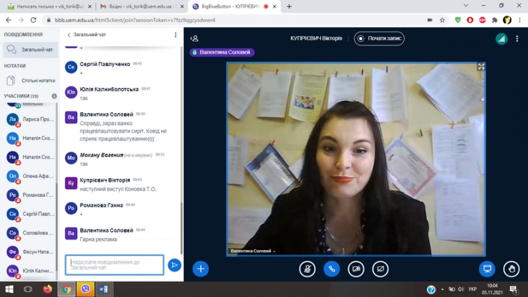Toggle the presentation display button

tap(487, 269)
